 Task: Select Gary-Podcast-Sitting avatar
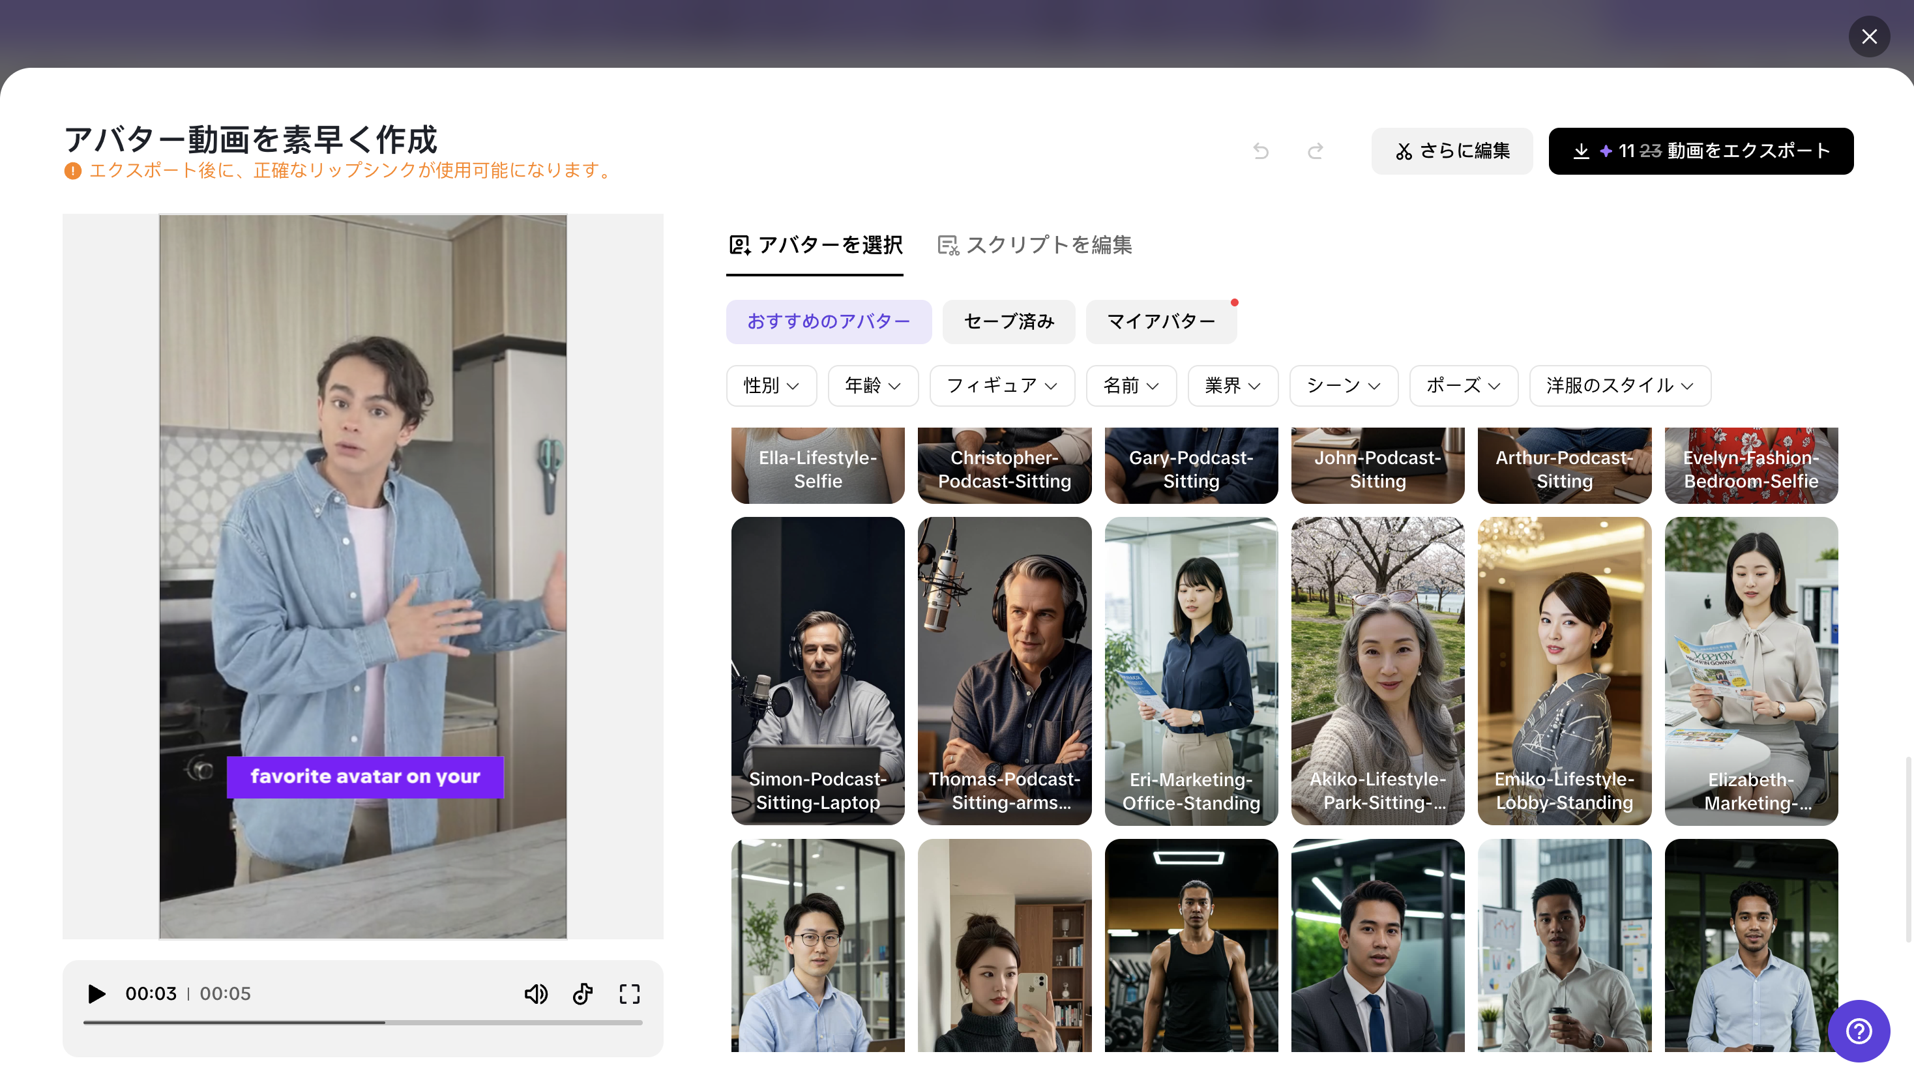[x=1191, y=466]
